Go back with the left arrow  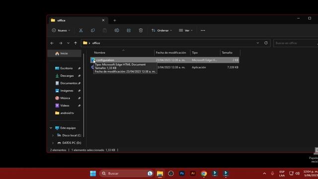(x=52, y=43)
